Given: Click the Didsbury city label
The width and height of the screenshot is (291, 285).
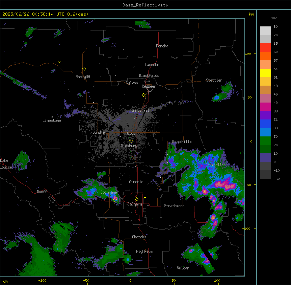Looking at the screenshot, I should (x=129, y=146).
